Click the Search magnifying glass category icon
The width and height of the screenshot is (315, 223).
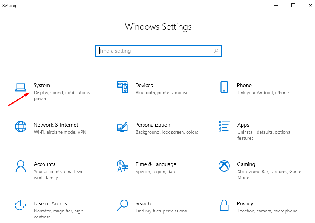click(x=122, y=205)
